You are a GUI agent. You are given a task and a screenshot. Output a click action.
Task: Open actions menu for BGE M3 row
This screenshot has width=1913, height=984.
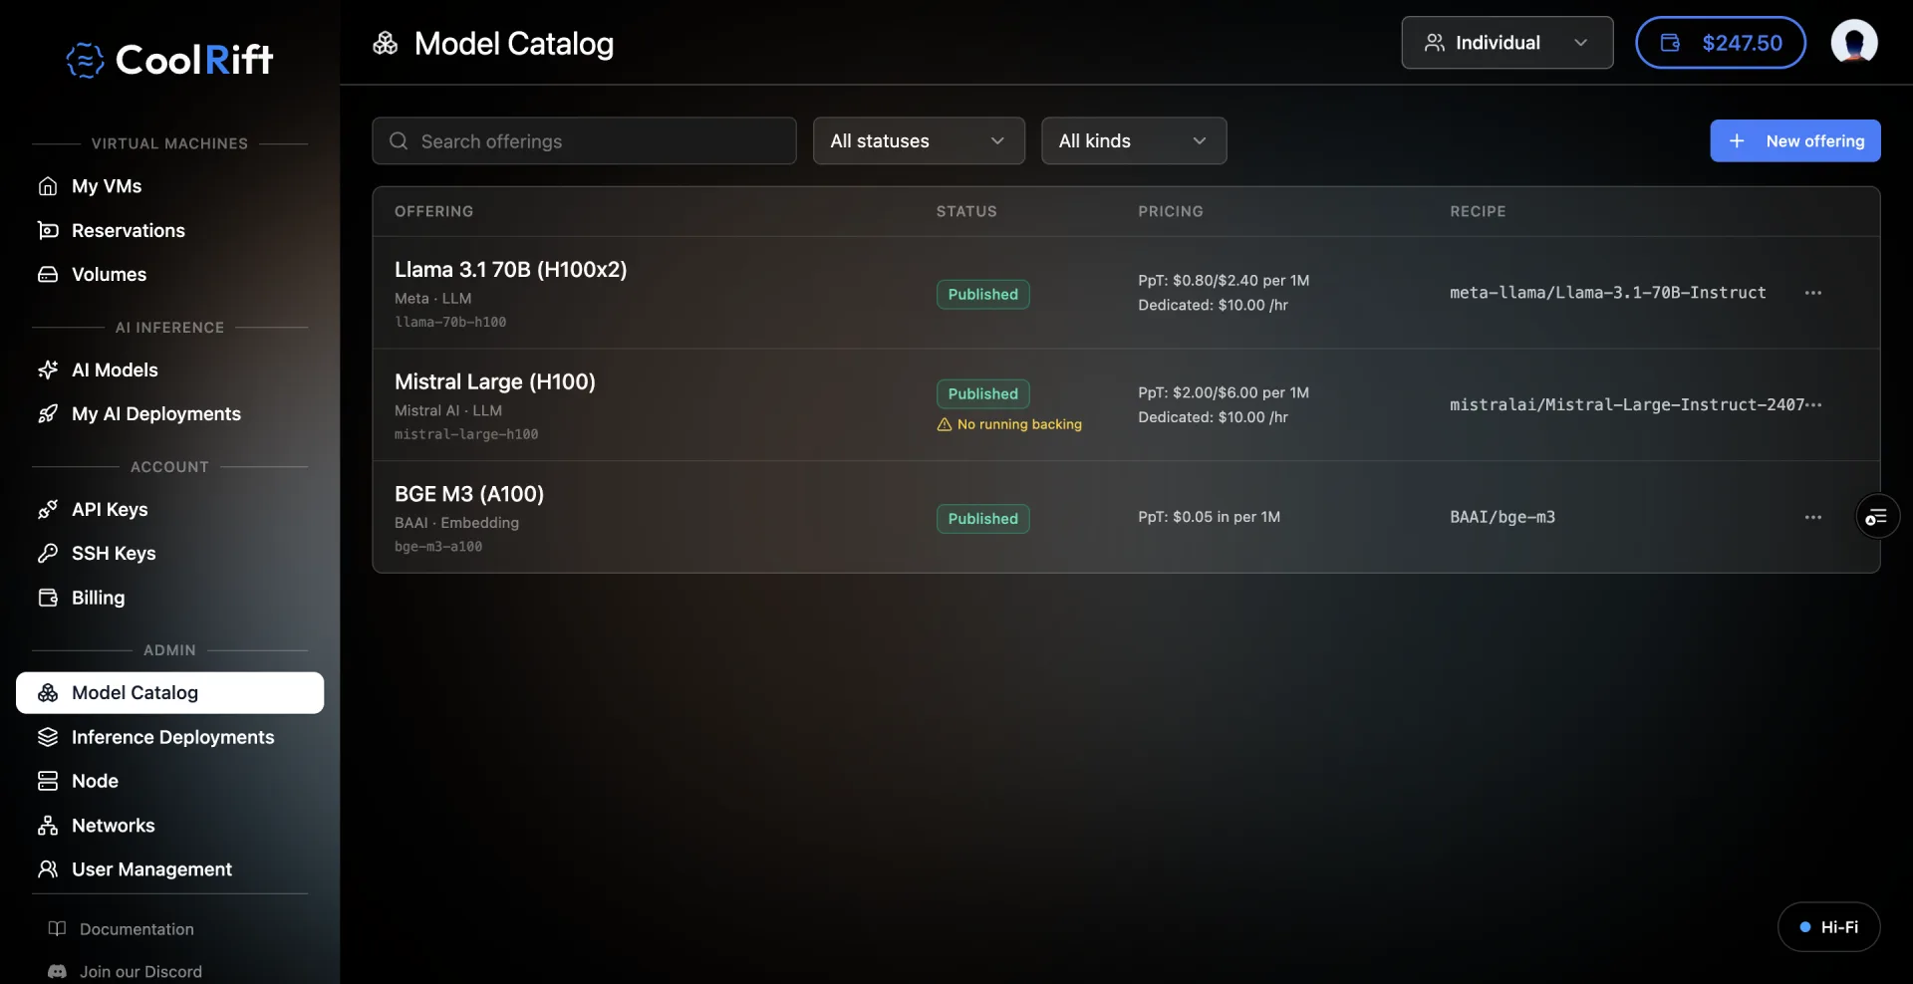[x=1813, y=517]
